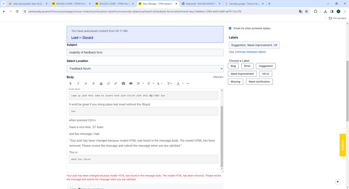Reload the current page
This screenshot has width=349, height=189.
[17, 11]
